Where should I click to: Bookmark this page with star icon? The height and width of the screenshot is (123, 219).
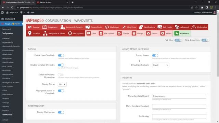196,8
